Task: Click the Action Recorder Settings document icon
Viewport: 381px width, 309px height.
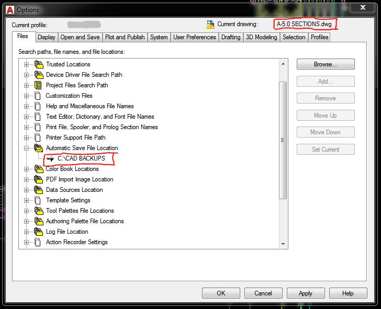Action: [x=38, y=242]
